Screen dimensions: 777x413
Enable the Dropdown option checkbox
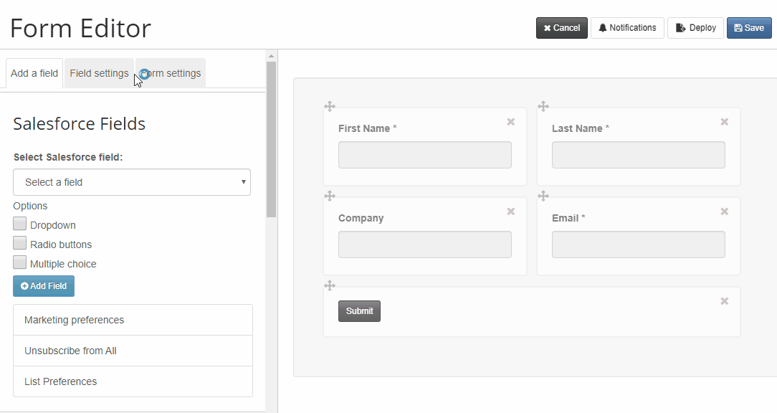point(20,224)
